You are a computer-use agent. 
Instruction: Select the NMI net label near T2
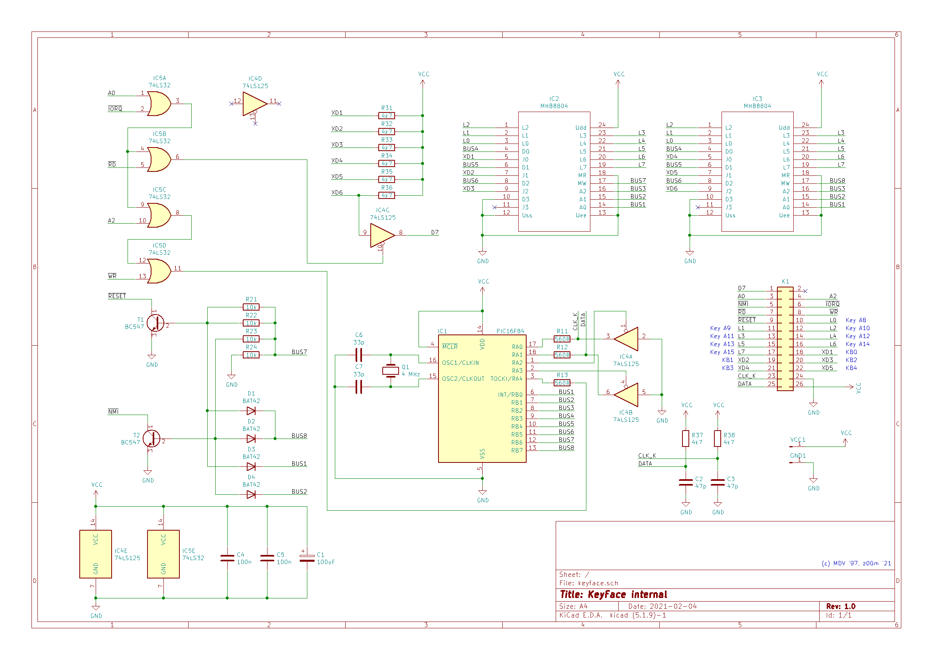tap(113, 412)
